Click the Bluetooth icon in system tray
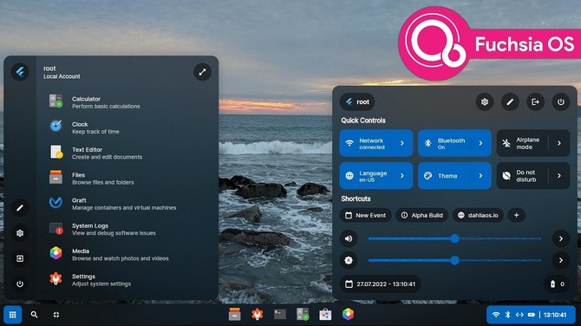 [507, 315]
